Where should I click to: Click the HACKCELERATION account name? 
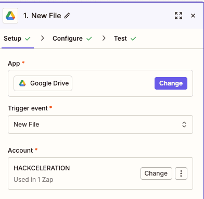click(x=42, y=168)
